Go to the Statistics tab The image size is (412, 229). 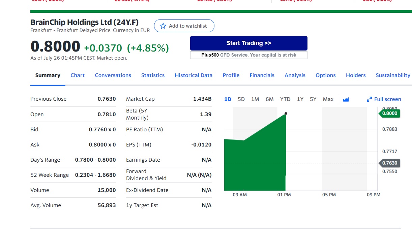153,75
